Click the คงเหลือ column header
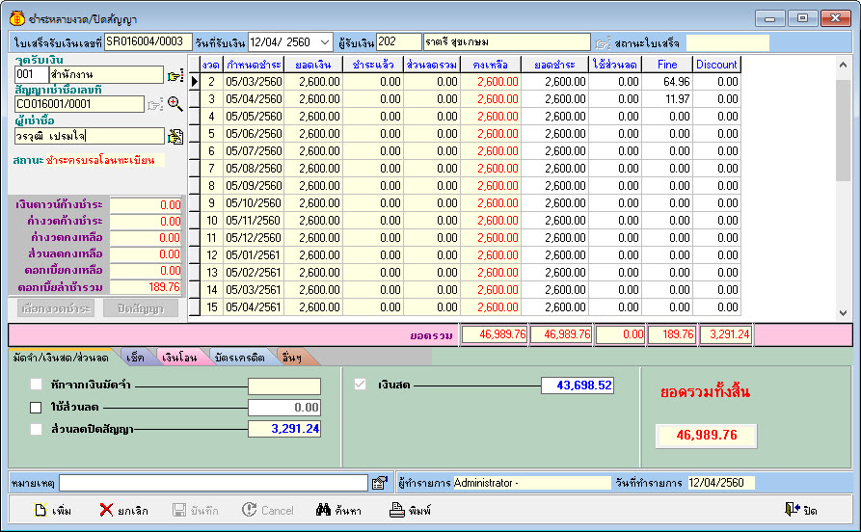The image size is (861, 532). pos(491,65)
